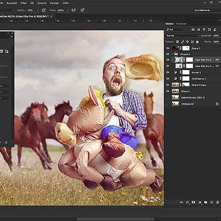Delete layer with the Layers panel trash icon
221x221 pixels.
click(x=218, y=202)
